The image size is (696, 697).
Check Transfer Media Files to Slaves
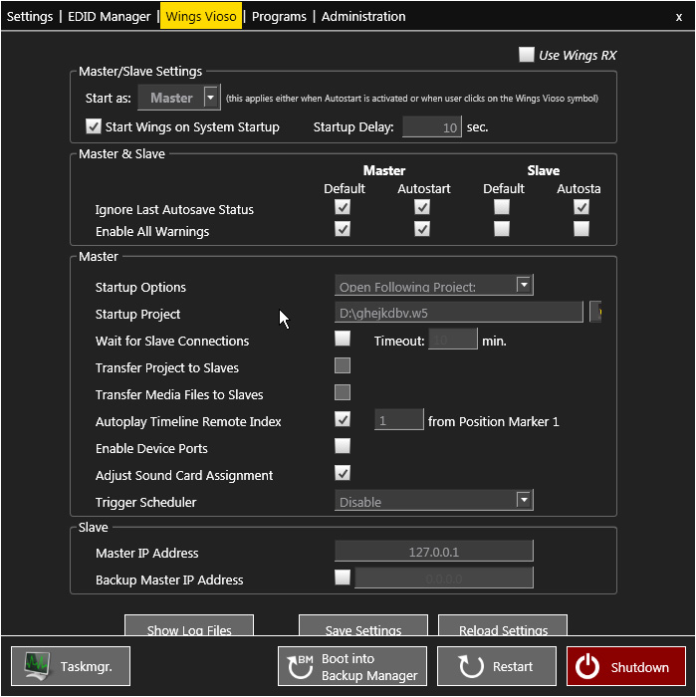343,392
